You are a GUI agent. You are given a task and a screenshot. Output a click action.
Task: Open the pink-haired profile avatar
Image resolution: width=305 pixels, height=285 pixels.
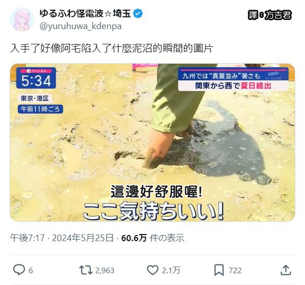tap(22, 19)
